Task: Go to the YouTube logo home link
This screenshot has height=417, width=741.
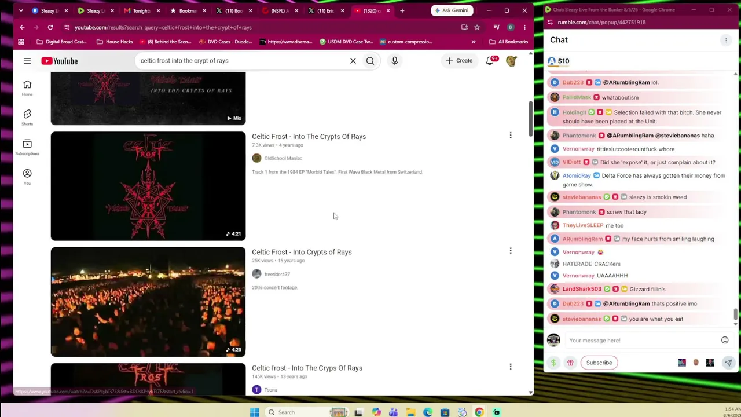Action: point(59,61)
